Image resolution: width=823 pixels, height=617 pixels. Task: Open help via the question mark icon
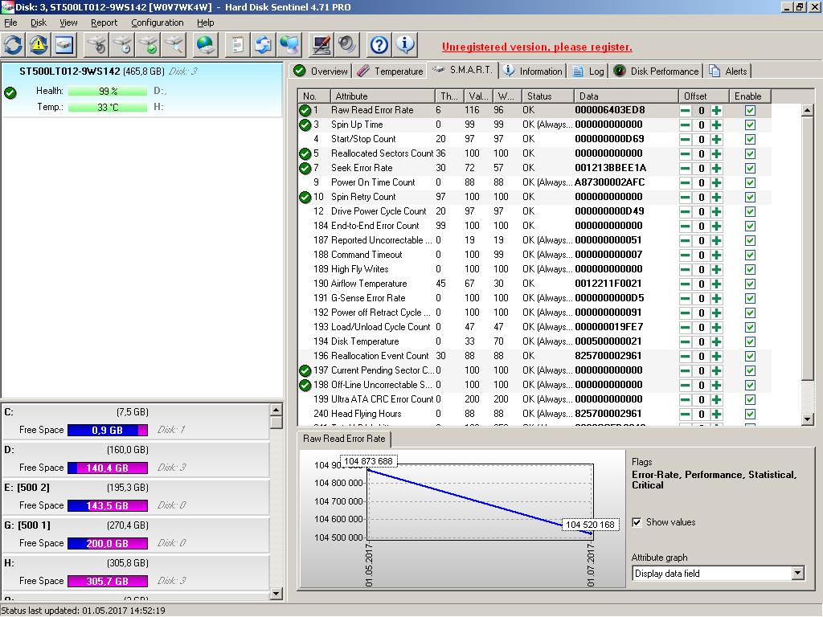[379, 45]
